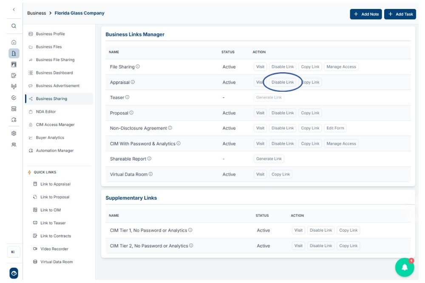Open the edit-note rail icon
425x283 pixels.
click(14, 76)
